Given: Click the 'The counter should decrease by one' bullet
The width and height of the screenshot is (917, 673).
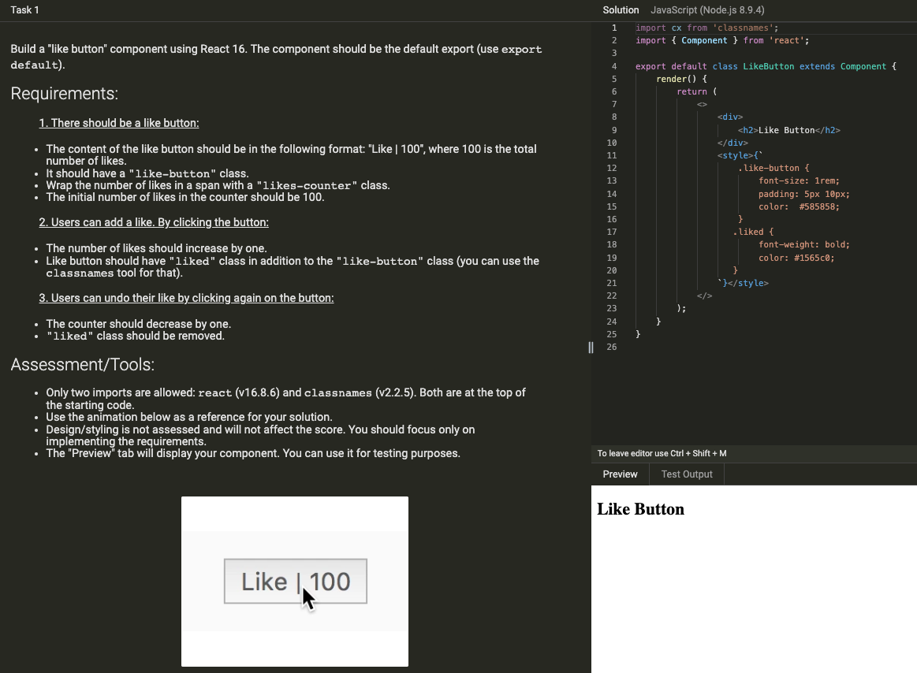Looking at the screenshot, I should [x=139, y=324].
